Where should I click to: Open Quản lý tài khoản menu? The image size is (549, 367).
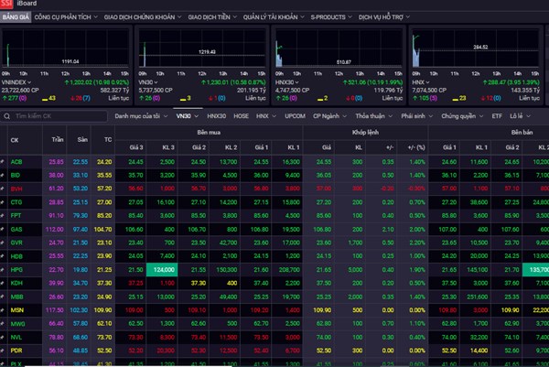click(x=274, y=16)
